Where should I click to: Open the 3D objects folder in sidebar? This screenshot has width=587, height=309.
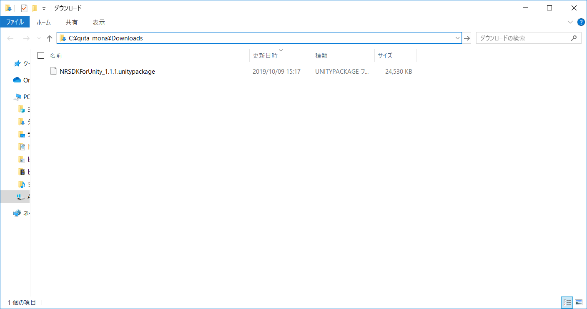coord(22,109)
